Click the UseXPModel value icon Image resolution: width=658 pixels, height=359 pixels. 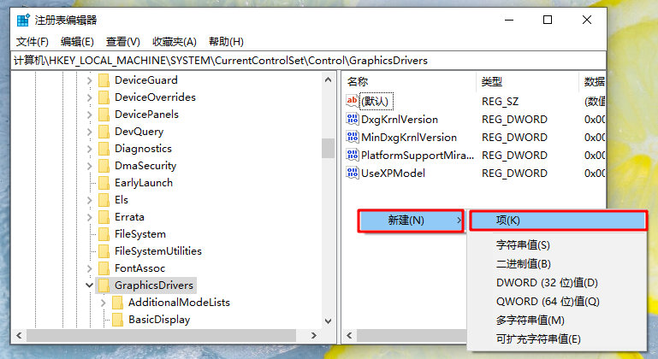point(353,173)
